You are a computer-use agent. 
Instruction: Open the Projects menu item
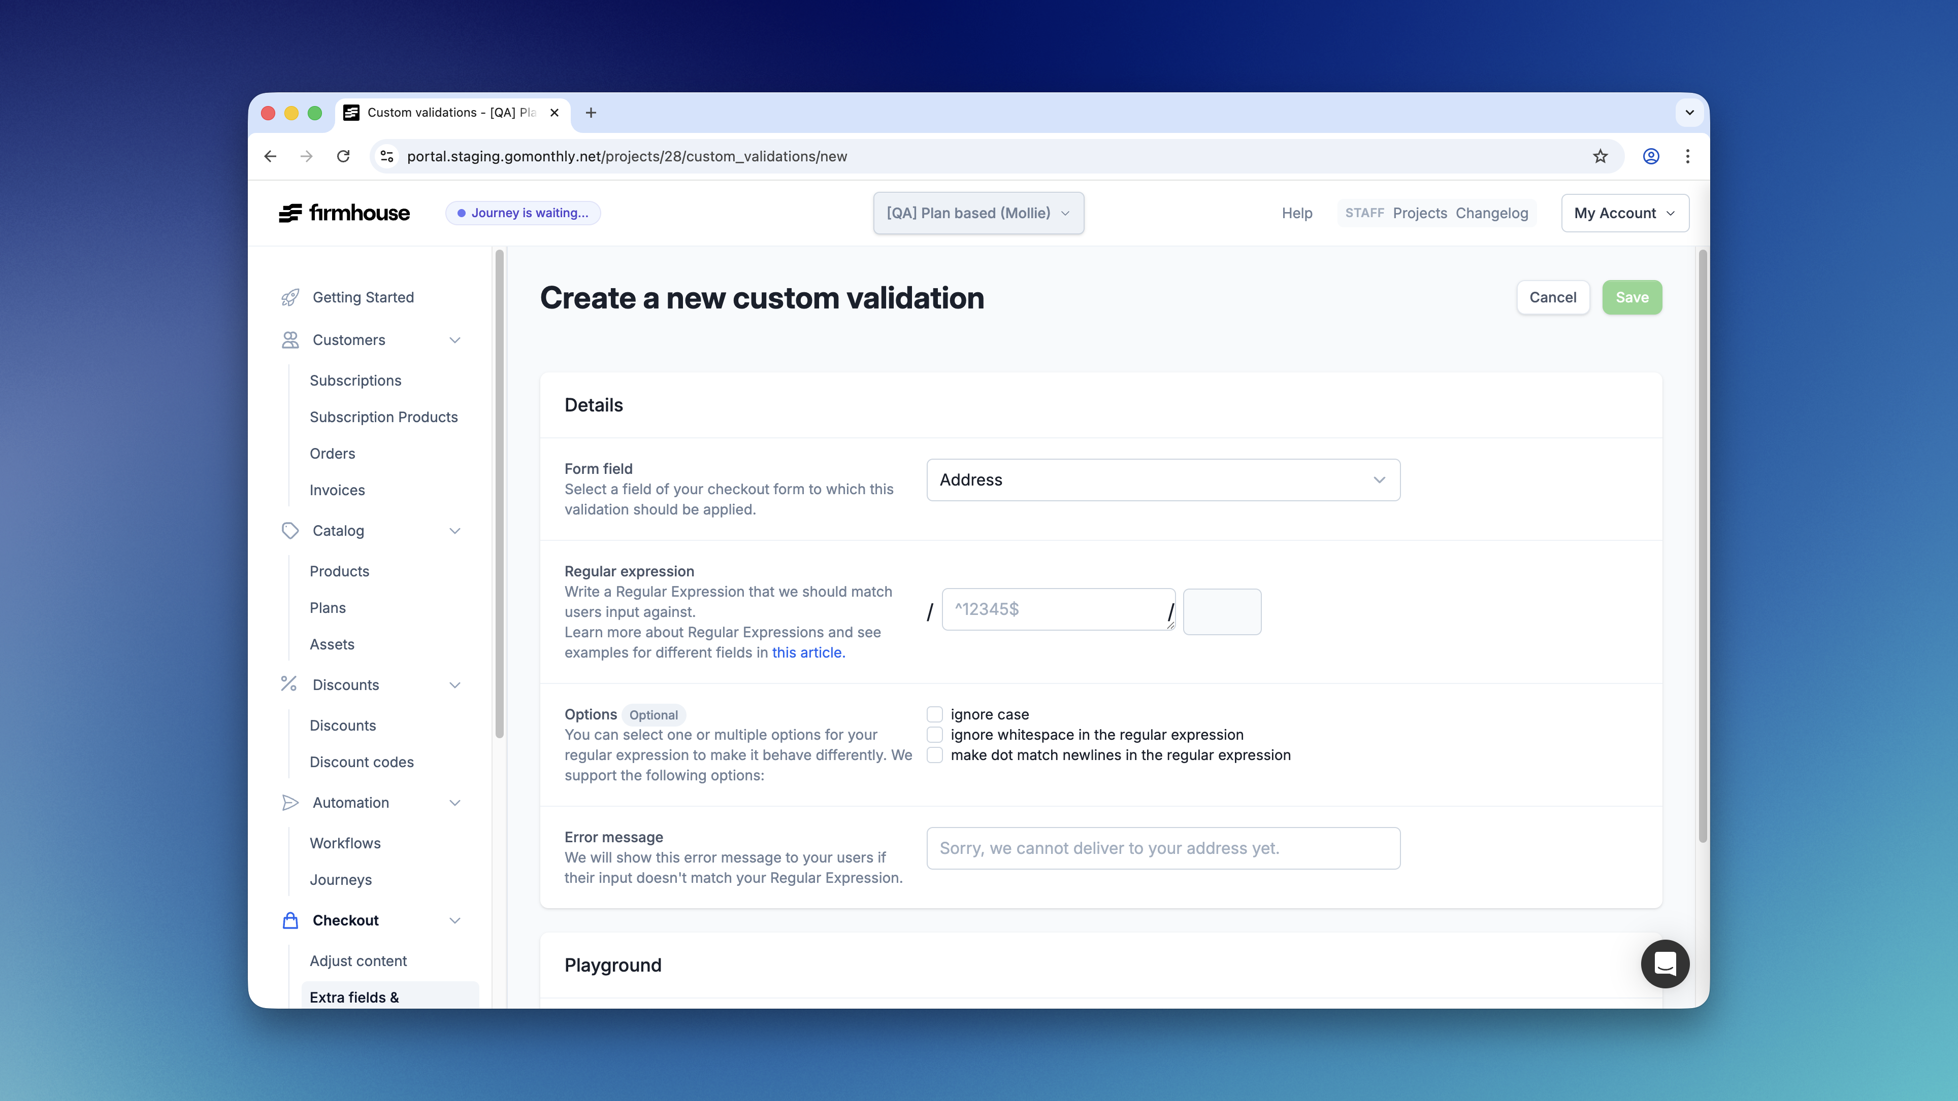[1419, 213]
